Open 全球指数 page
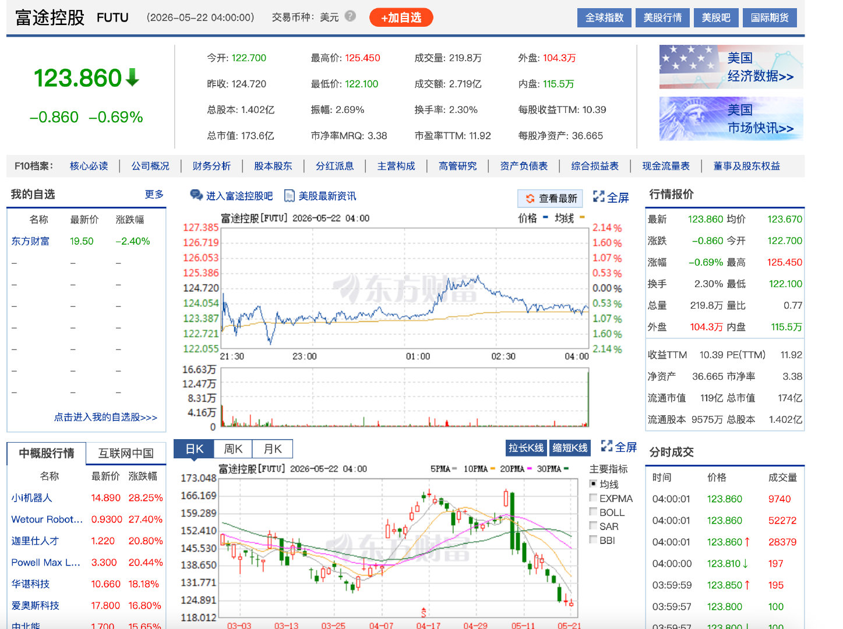The width and height of the screenshot is (843, 629). (x=604, y=17)
